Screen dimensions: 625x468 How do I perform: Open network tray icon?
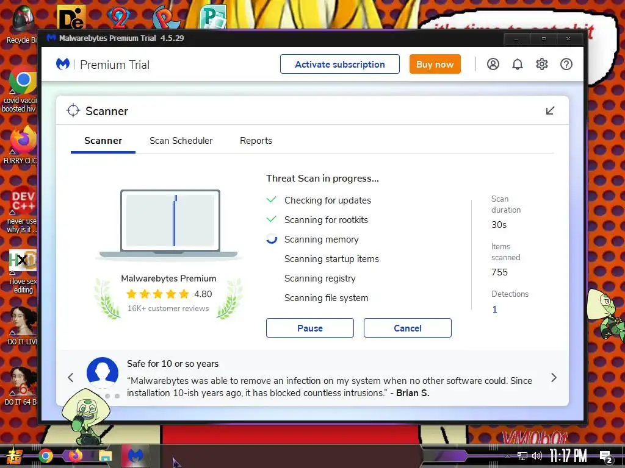coord(522,456)
